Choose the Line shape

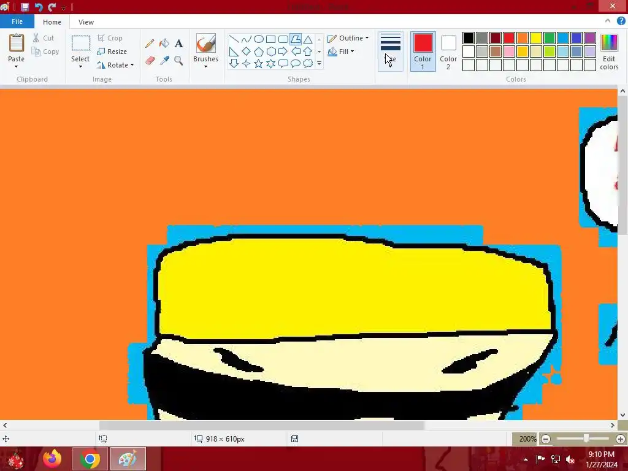[x=234, y=39]
